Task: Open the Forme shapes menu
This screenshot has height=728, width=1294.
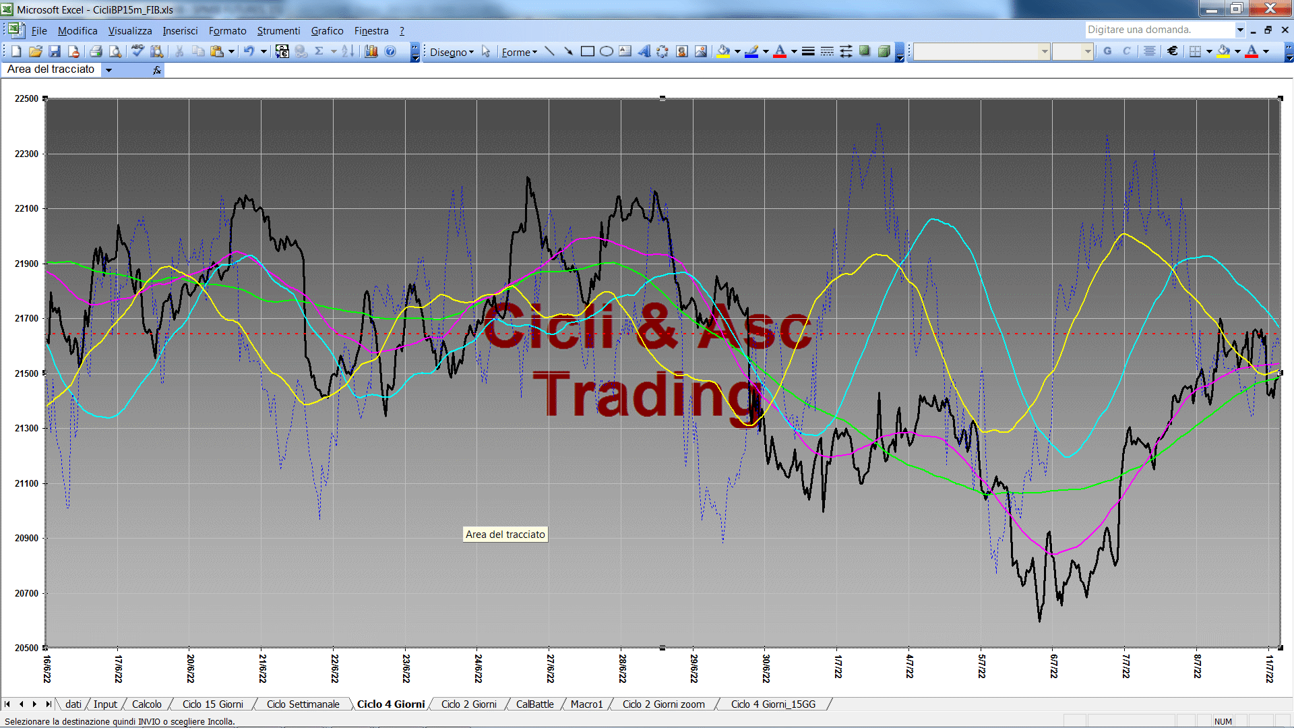Action: click(519, 52)
